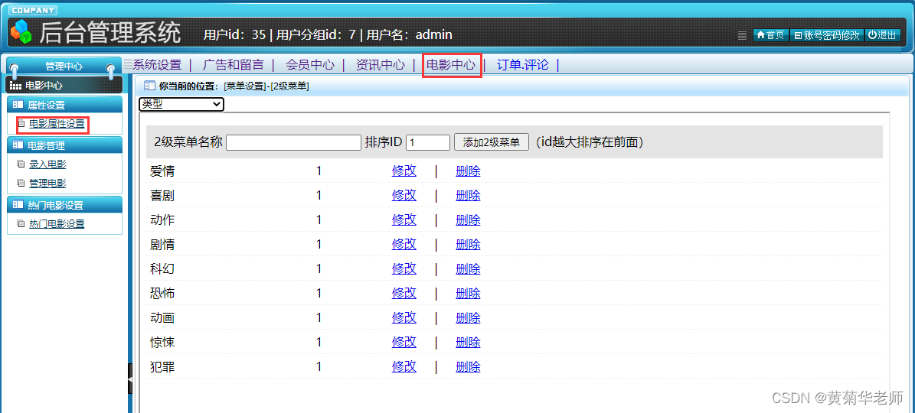Edit the 动作 entry via 修改
Image resolution: width=915 pixels, height=413 pixels.
coord(404,220)
